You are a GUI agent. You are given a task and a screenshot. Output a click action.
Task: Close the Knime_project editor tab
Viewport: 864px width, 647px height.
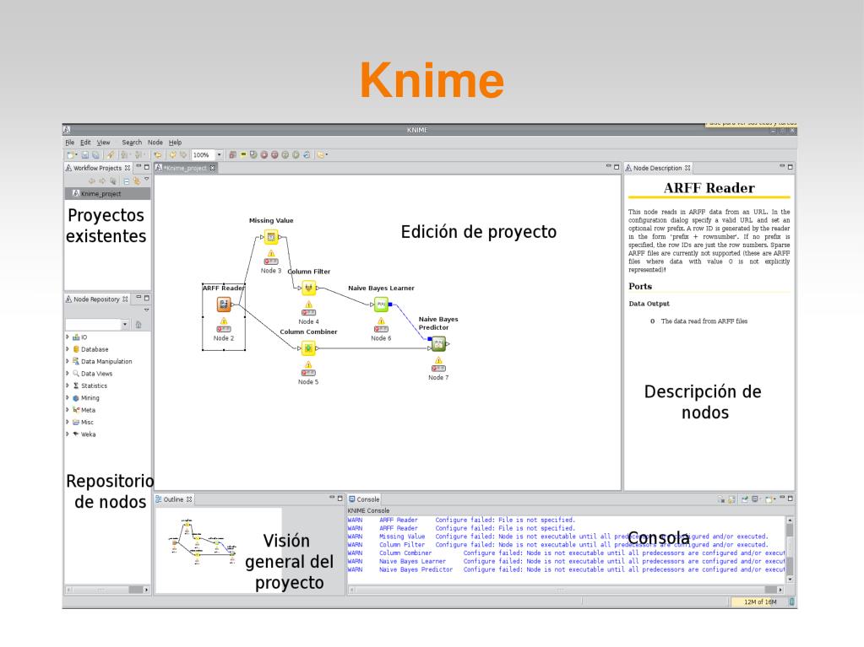click(213, 168)
